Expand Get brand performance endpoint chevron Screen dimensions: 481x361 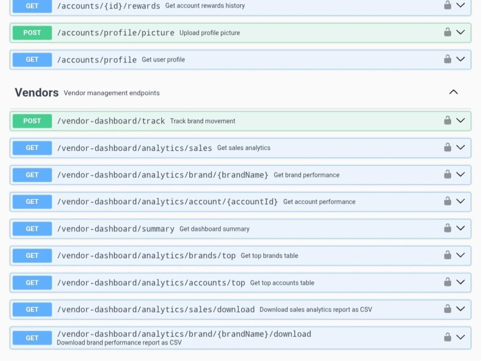point(461,174)
